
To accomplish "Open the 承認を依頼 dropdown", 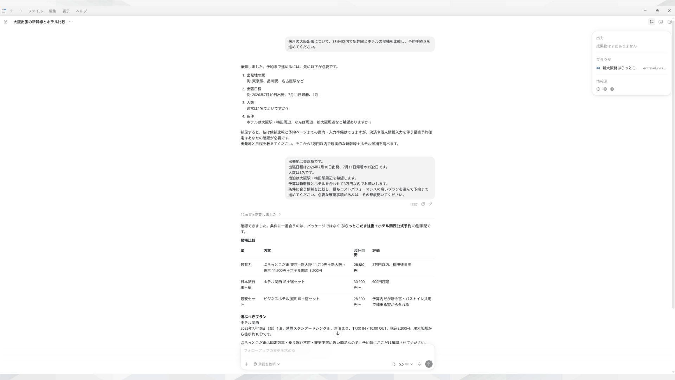I will tap(267, 364).
